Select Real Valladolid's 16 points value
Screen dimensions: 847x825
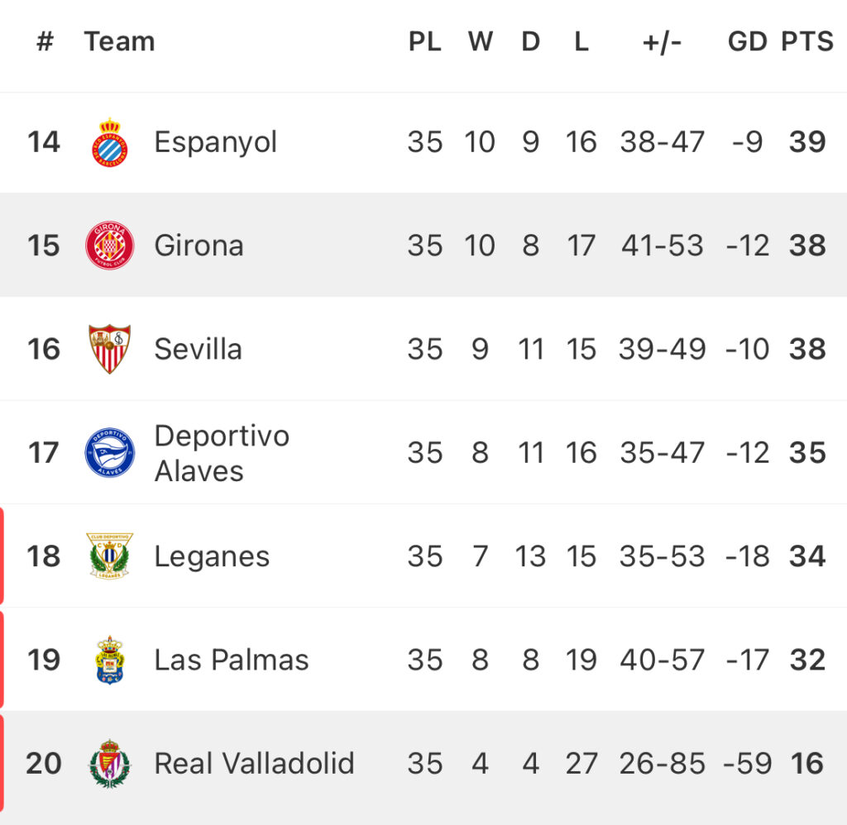point(807,764)
